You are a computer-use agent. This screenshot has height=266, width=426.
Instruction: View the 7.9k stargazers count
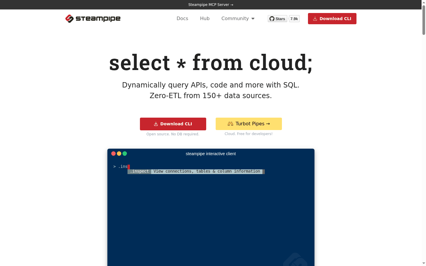pyautogui.click(x=294, y=19)
